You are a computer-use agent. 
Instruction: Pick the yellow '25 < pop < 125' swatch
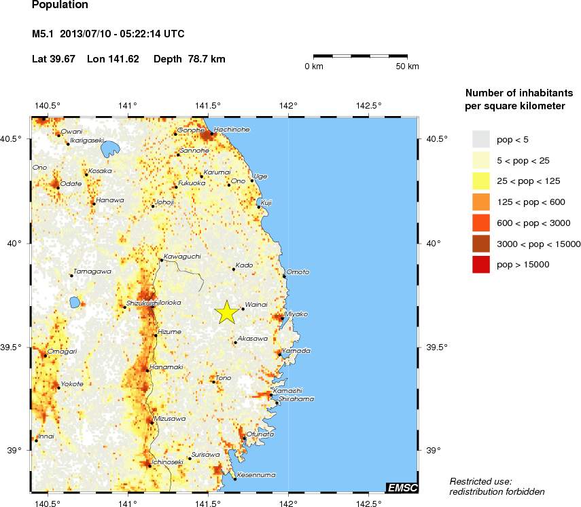[480, 181]
